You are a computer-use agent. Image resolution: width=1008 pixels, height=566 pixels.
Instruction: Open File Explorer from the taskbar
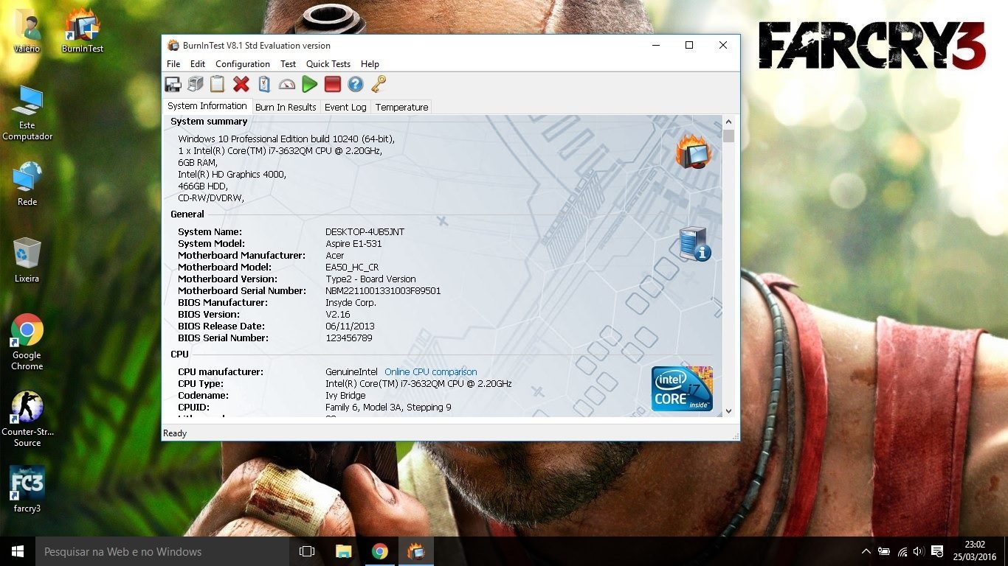click(x=344, y=551)
